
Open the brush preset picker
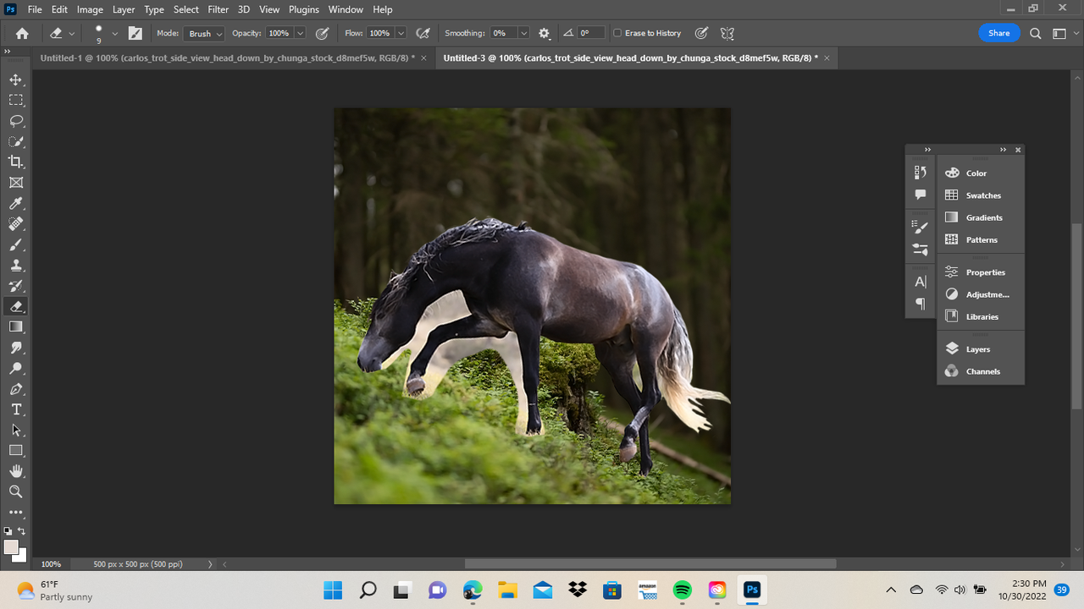pyautogui.click(x=103, y=33)
